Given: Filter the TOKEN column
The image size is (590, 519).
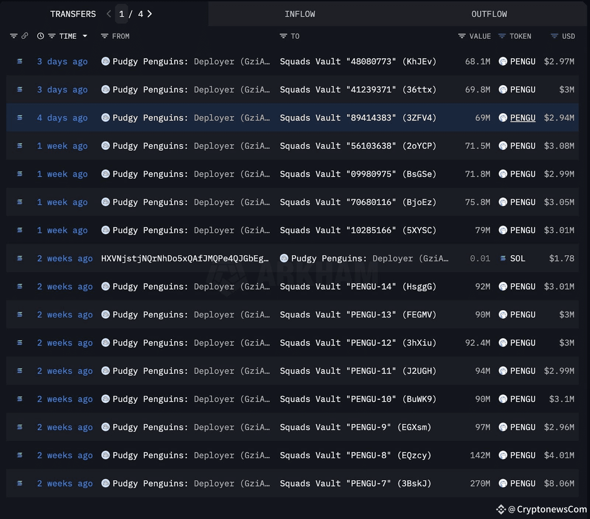Looking at the screenshot, I should (502, 36).
